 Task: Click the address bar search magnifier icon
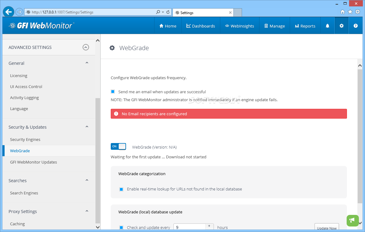(158, 12)
